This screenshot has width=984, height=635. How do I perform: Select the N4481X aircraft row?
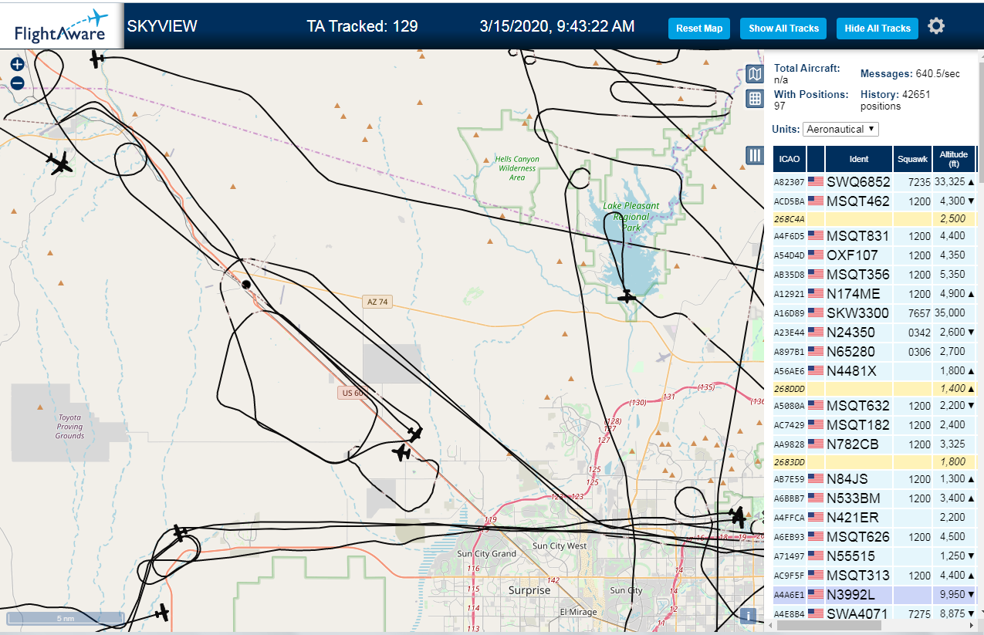click(x=875, y=371)
